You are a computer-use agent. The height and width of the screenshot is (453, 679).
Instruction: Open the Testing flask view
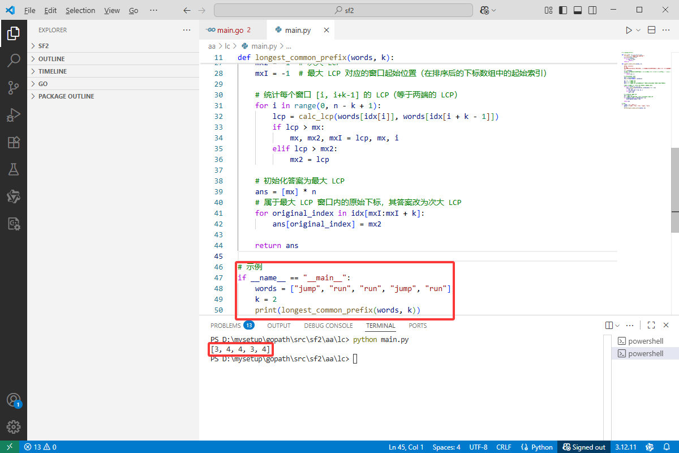(14, 169)
